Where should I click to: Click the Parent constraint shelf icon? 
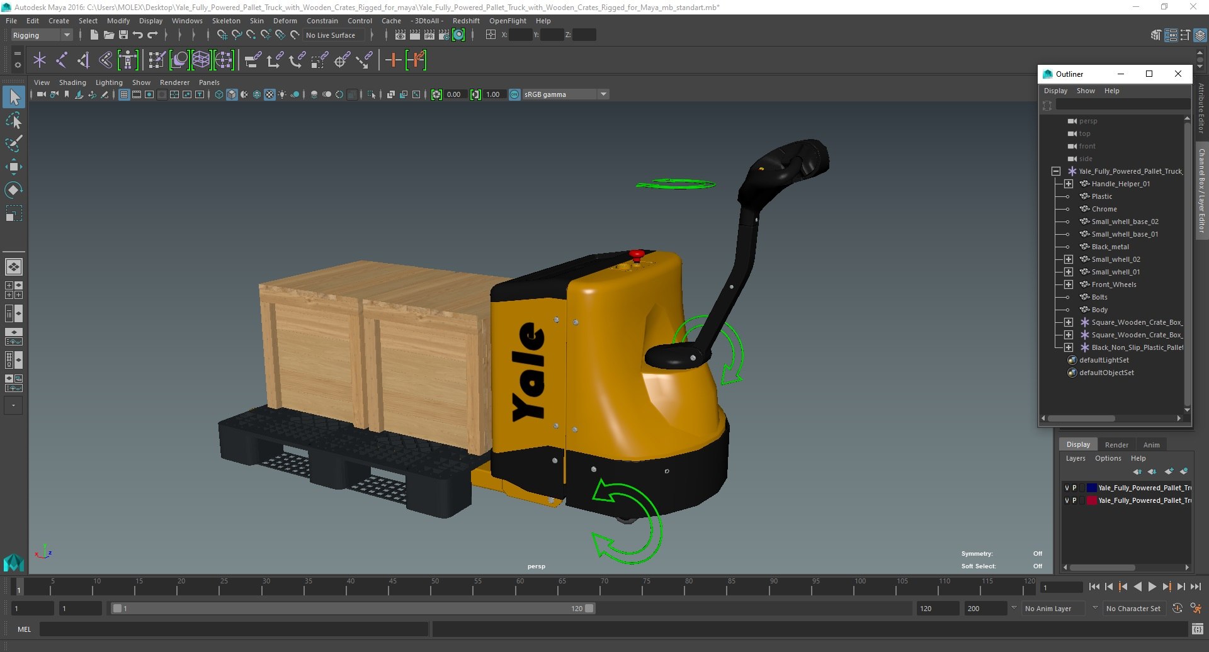tap(252, 60)
